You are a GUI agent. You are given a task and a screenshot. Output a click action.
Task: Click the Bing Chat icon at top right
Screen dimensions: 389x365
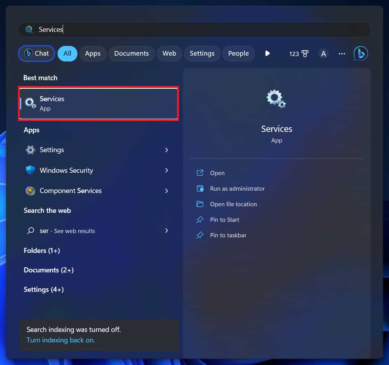pyautogui.click(x=361, y=53)
